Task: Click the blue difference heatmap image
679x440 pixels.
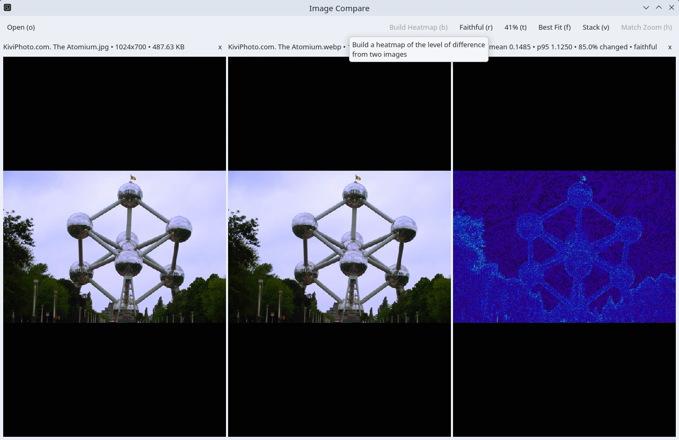Action: pyautogui.click(x=564, y=247)
